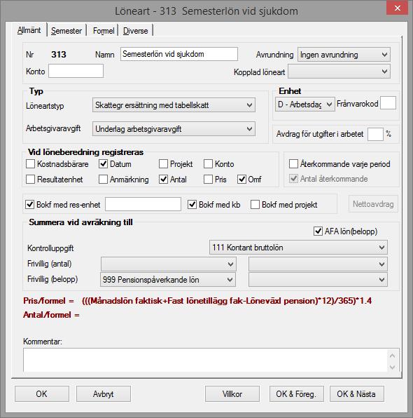Screen dimensions: 413x418
Task: Disable the AFA lön(belopp) checkbox
Action: [318, 231]
